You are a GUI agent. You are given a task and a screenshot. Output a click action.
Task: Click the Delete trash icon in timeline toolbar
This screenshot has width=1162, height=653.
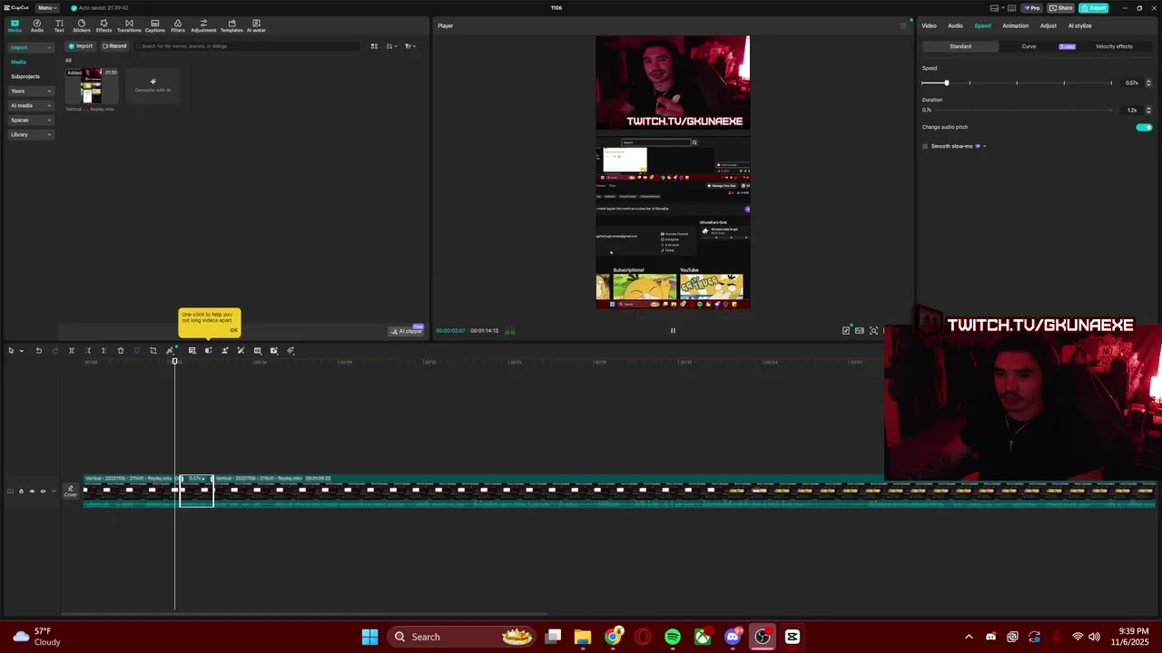pos(121,350)
